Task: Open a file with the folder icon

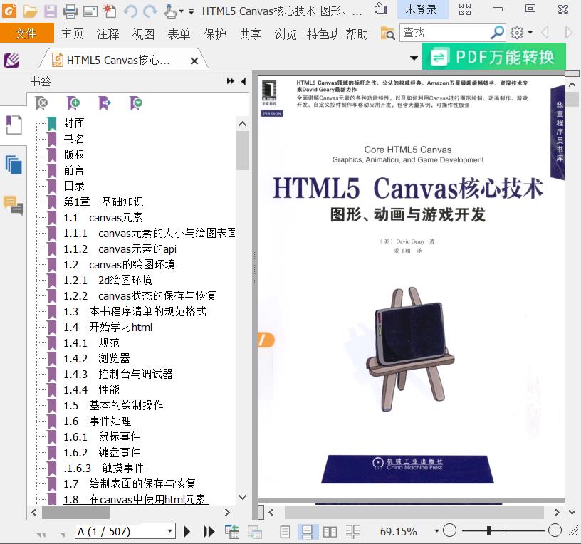Action: (x=30, y=11)
